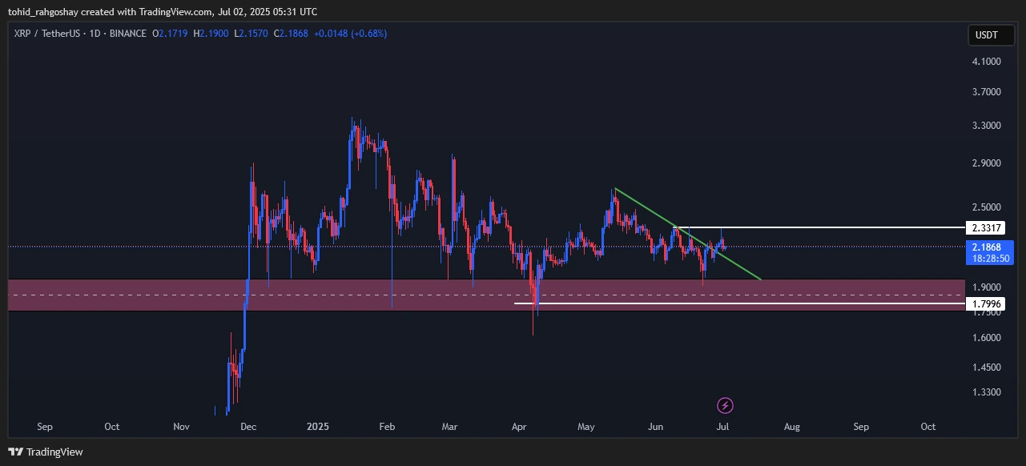Select the purple support zone rectangle

[485, 295]
